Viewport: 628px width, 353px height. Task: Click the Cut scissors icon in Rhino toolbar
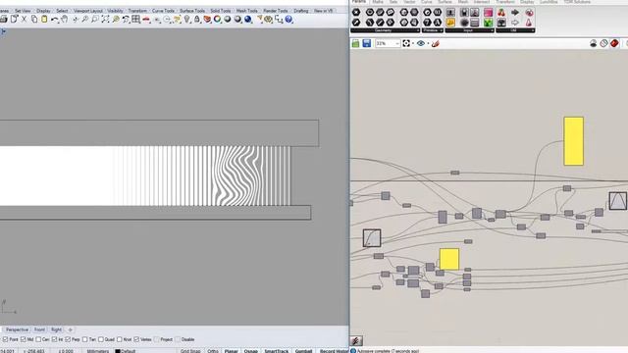[24, 19]
